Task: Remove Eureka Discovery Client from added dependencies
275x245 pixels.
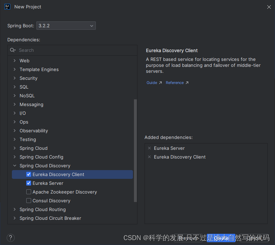Action: 149,157
